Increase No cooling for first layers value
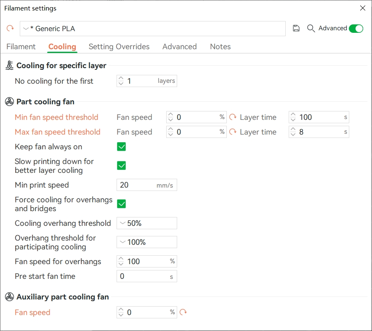The height and width of the screenshot is (331, 372). [x=121, y=78]
